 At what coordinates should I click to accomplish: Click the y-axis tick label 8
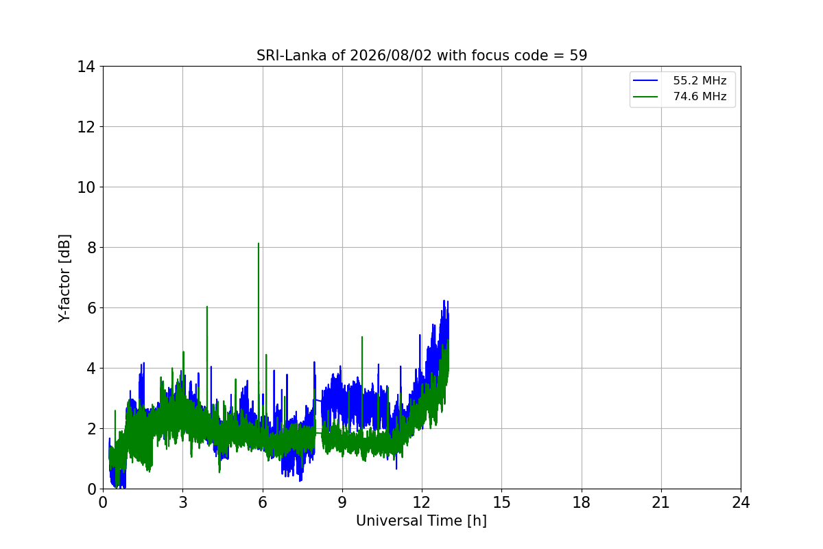[x=90, y=248]
